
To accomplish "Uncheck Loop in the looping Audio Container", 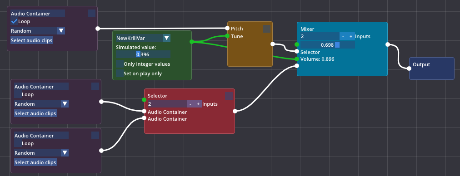I will [x=14, y=21].
